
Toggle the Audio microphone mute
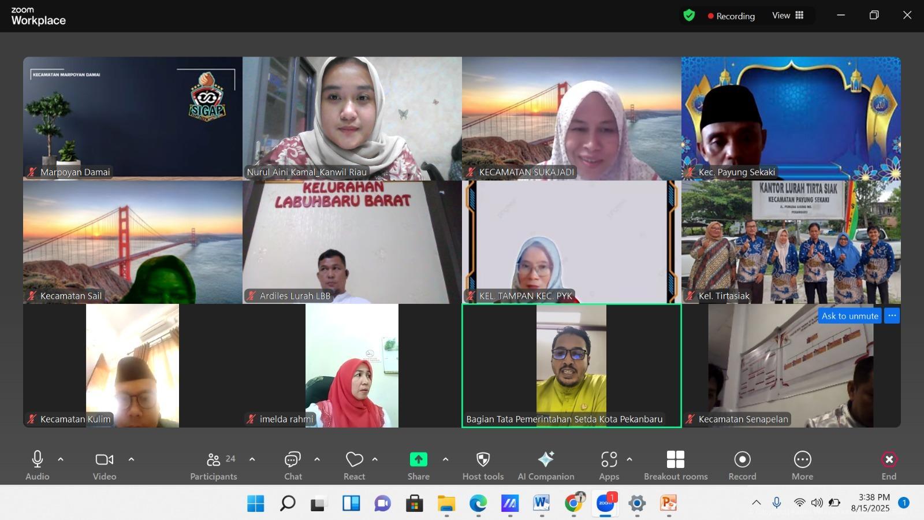[38, 460]
